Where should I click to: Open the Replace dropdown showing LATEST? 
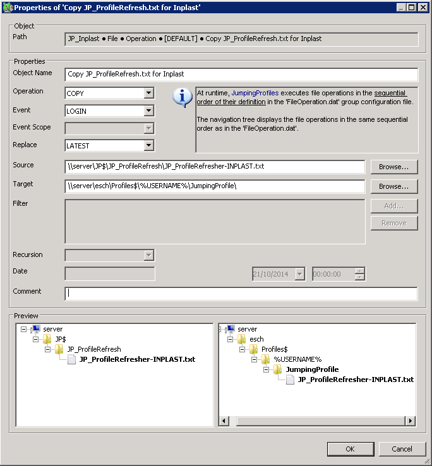148,146
